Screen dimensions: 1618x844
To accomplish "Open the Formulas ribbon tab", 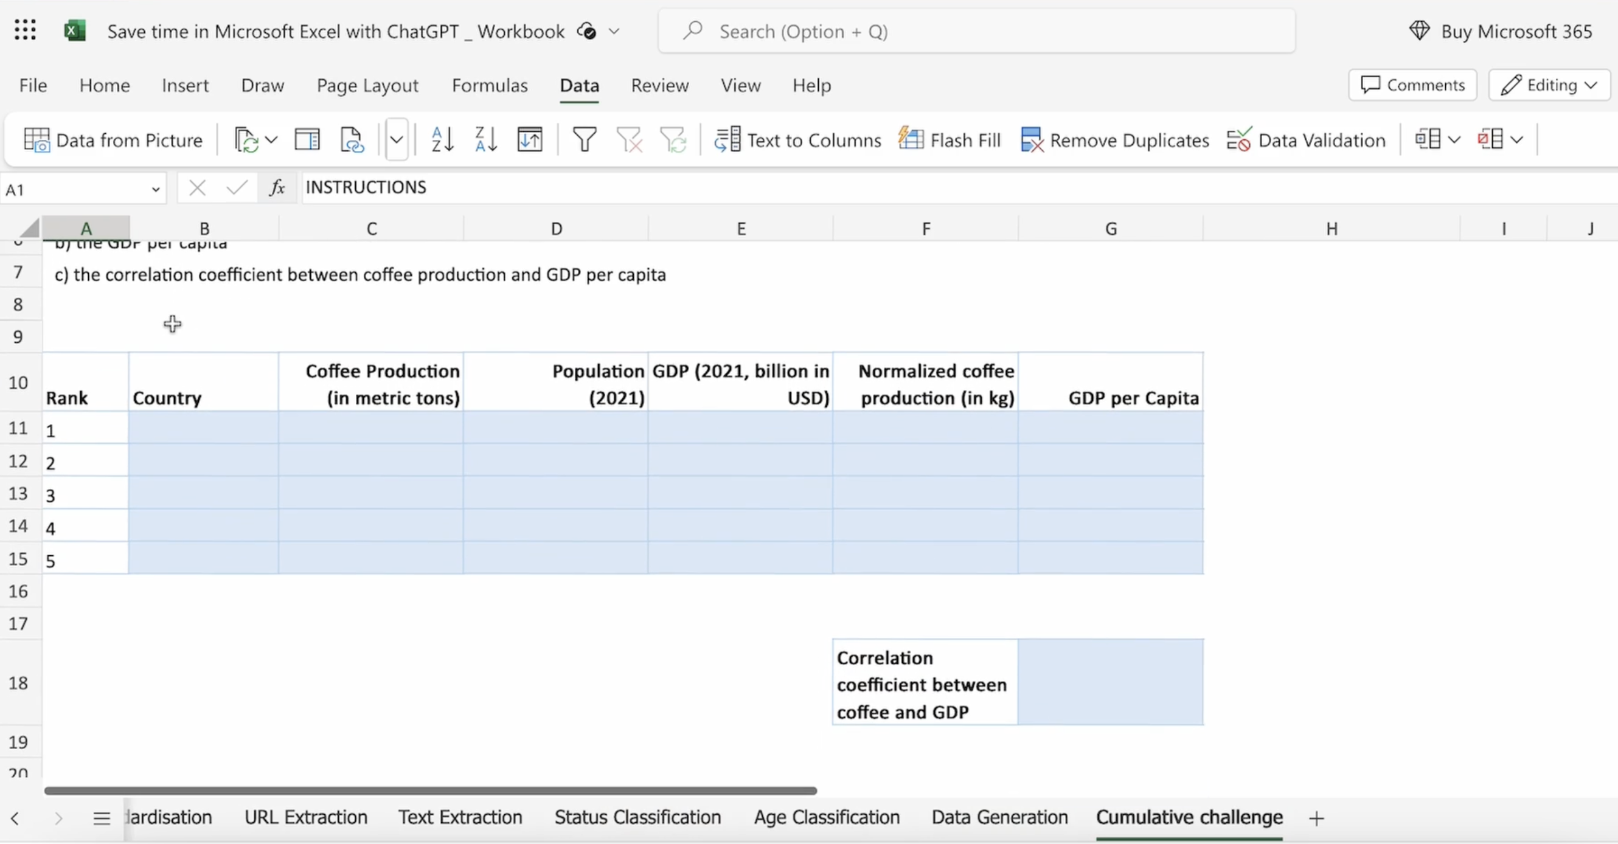I will click(489, 85).
